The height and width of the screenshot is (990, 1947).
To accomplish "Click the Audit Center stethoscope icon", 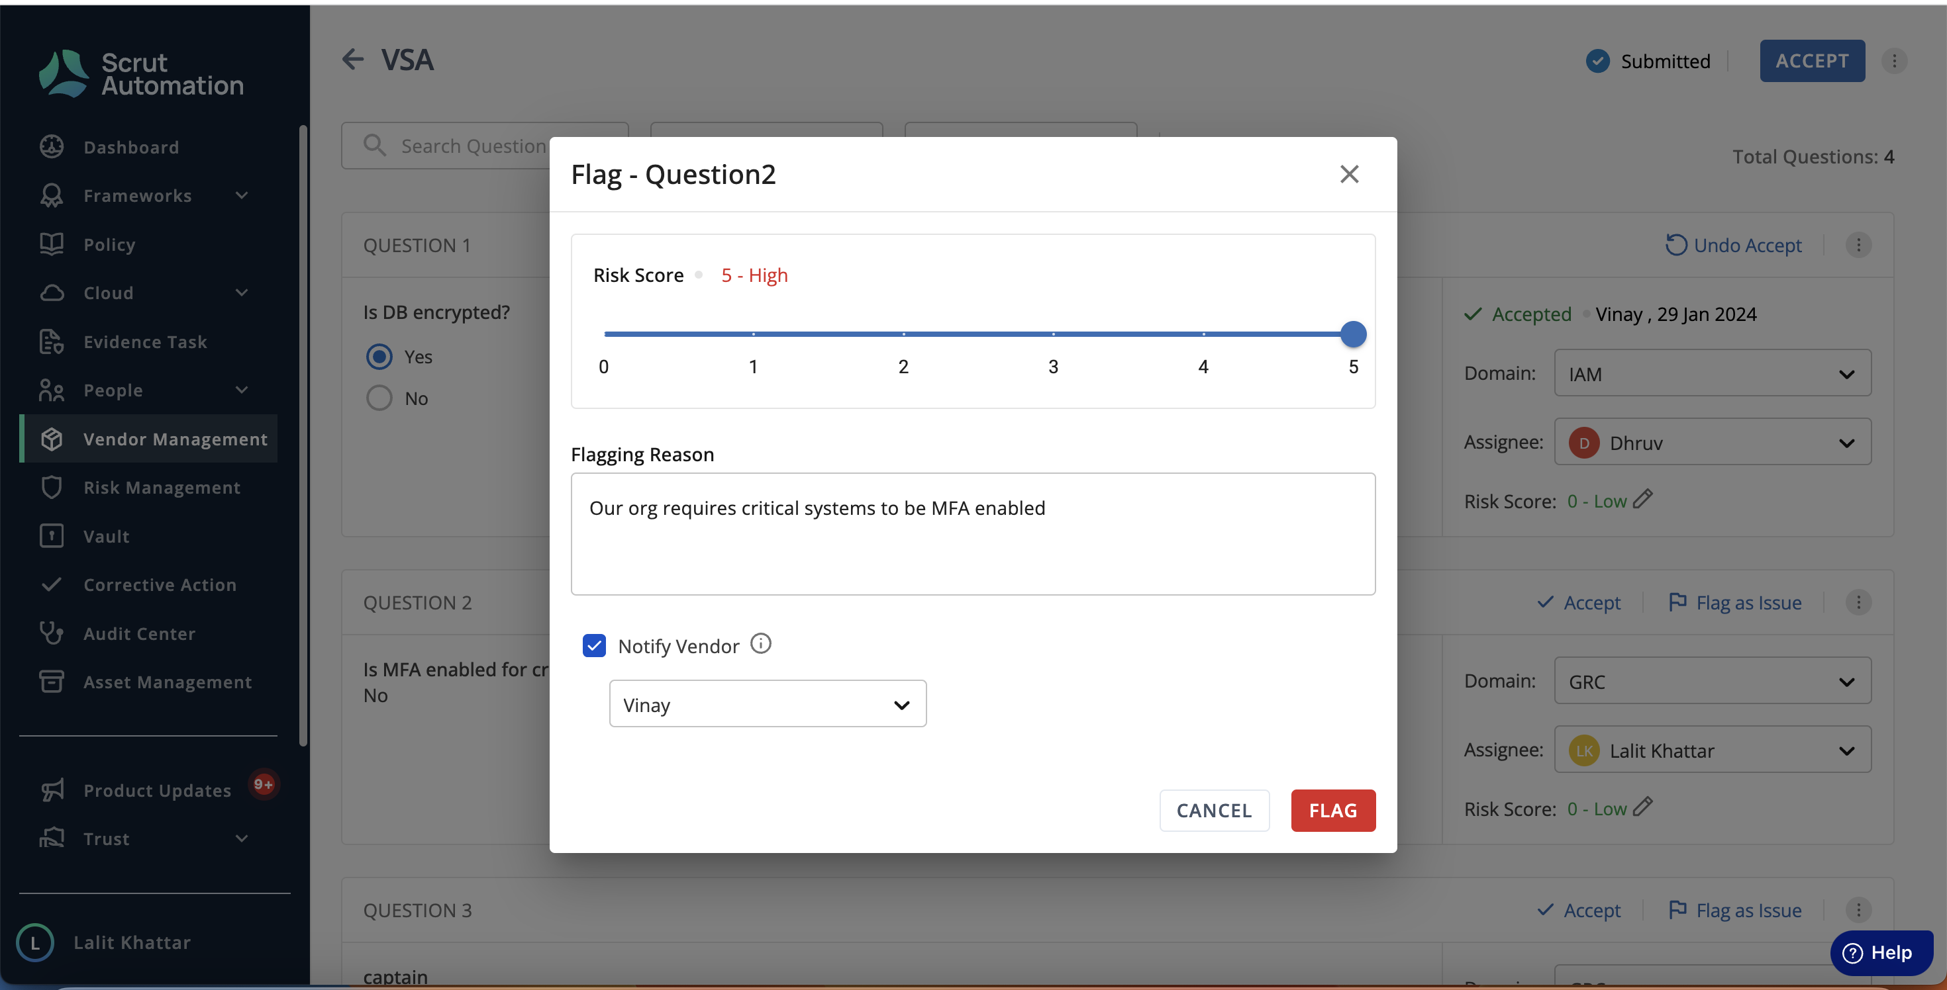I will [52, 633].
